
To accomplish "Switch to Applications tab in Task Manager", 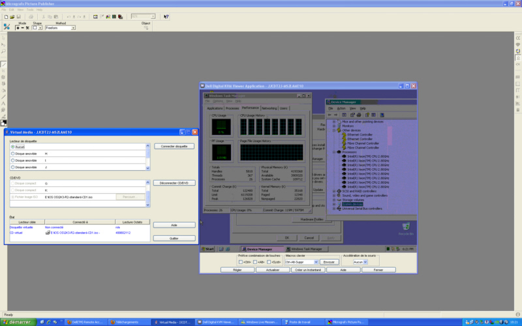I will tap(215, 108).
